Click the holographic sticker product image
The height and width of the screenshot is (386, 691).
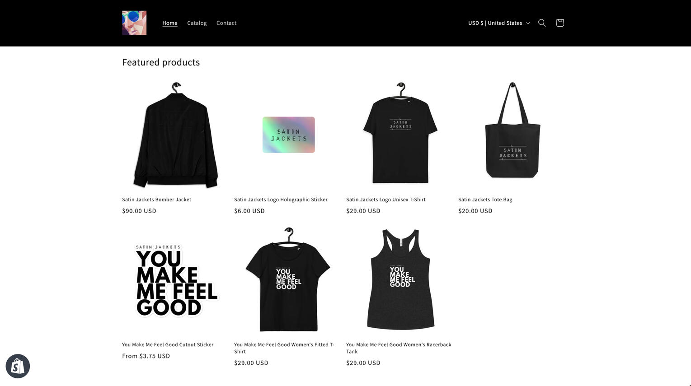tap(288, 135)
